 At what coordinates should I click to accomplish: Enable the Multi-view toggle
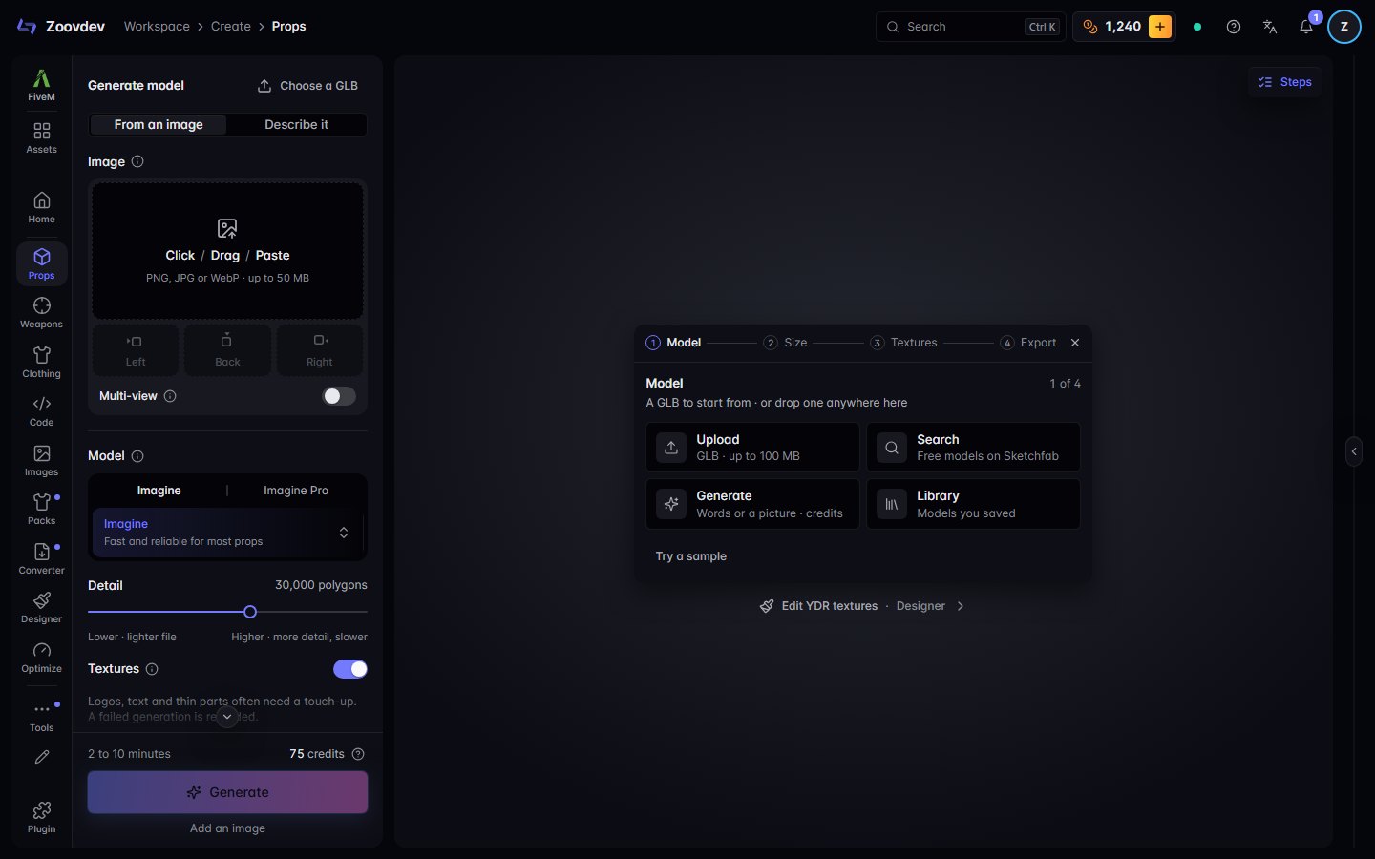[x=339, y=396]
